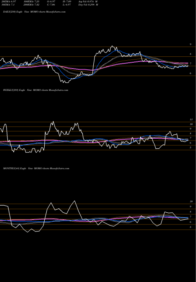196x282 pixels.
Task: Click the 20EMA: 6.97 value
Action: (x=9, y=2)
